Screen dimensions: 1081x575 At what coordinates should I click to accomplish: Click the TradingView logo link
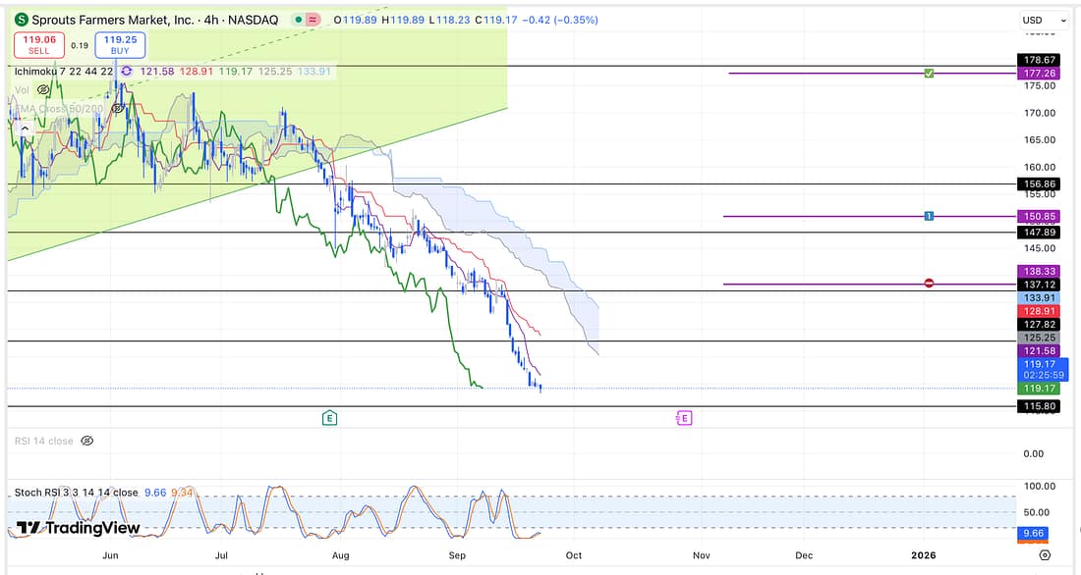(79, 528)
